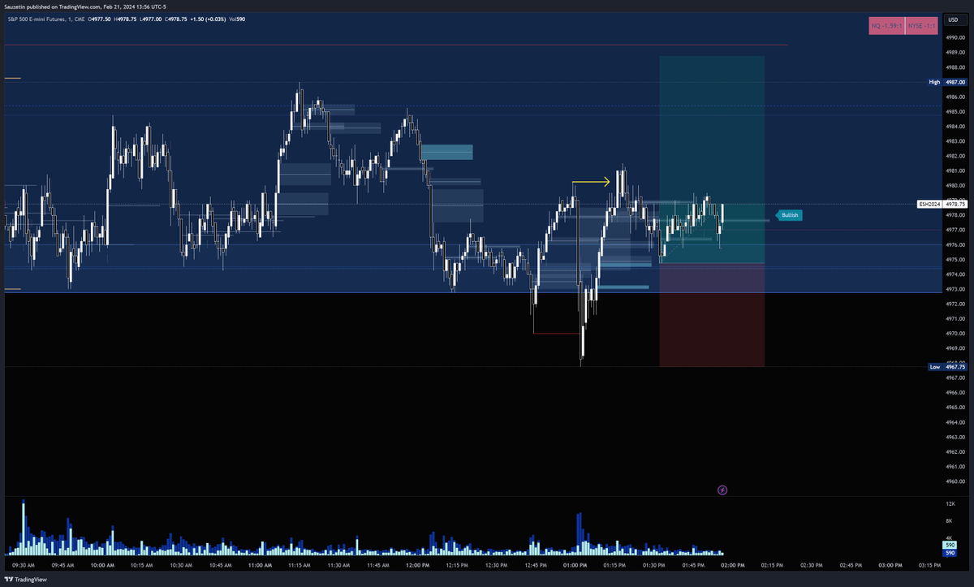Click the 03:15 PM time axis label
The width and height of the screenshot is (974, 587).
(x=929, y=564)
